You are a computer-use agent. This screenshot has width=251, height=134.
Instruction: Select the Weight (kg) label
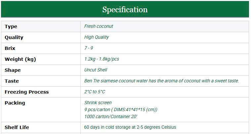coord(20,59)
